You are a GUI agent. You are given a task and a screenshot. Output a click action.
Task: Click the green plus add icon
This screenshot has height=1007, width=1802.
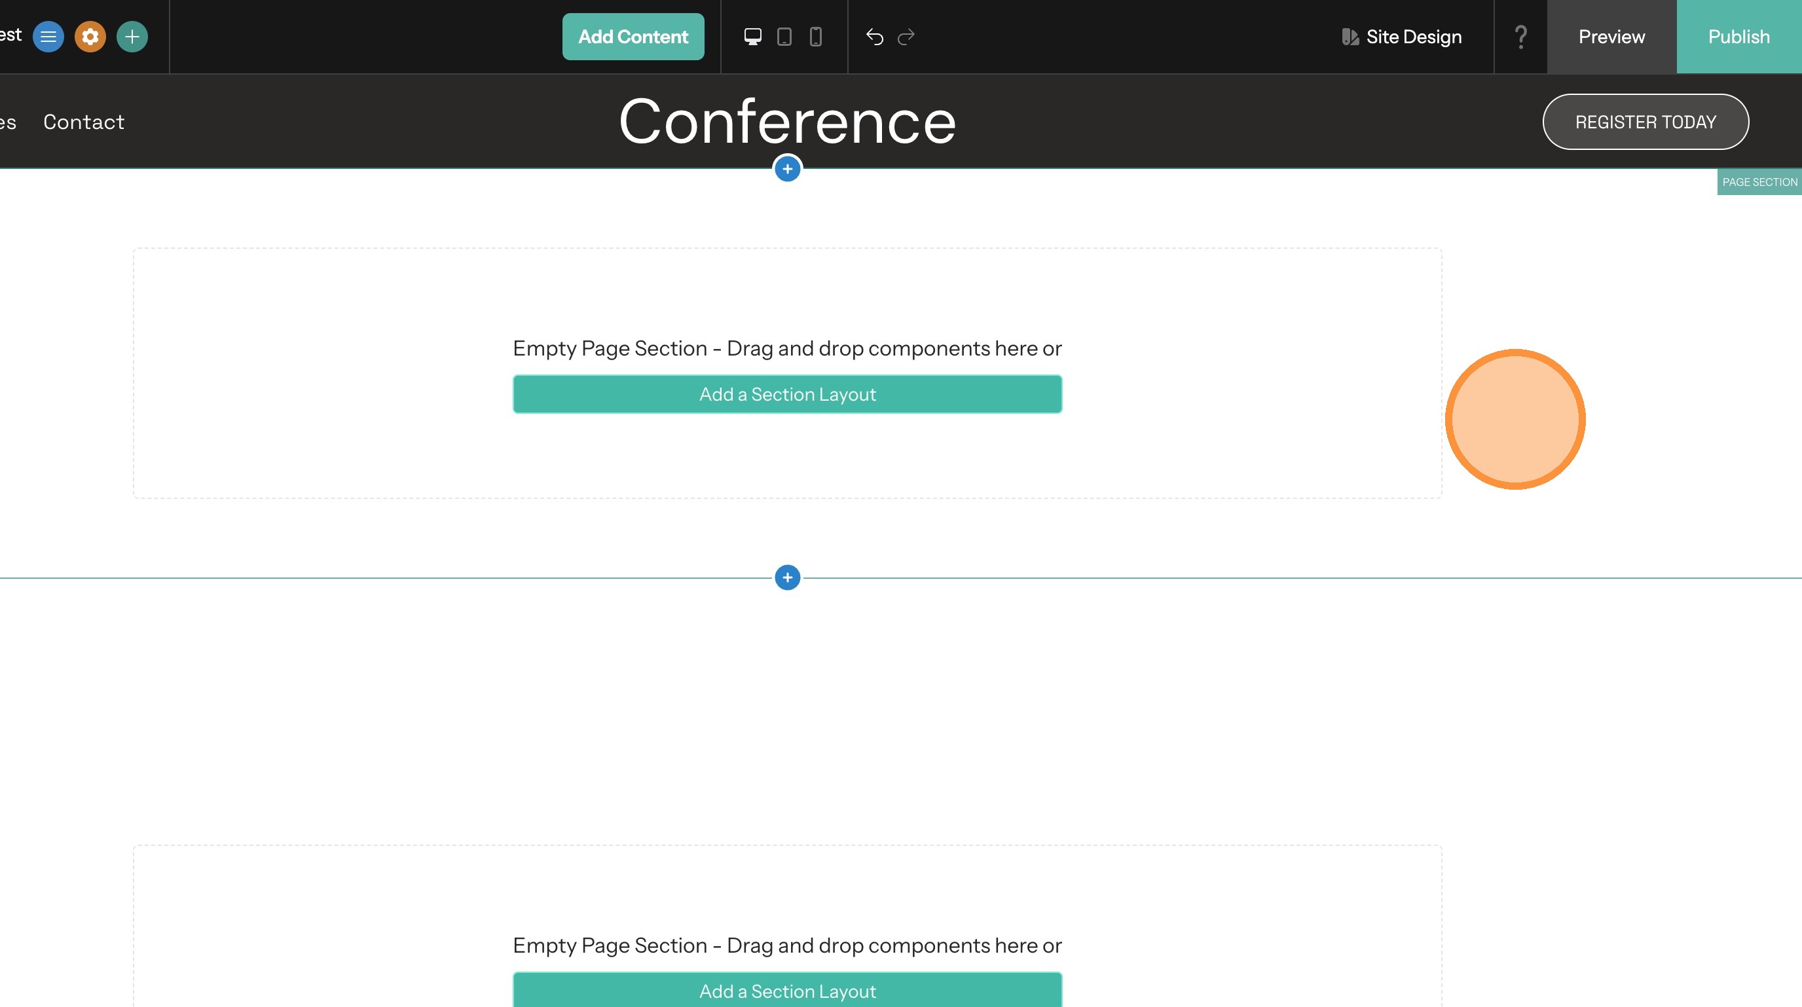coord(132,37)
